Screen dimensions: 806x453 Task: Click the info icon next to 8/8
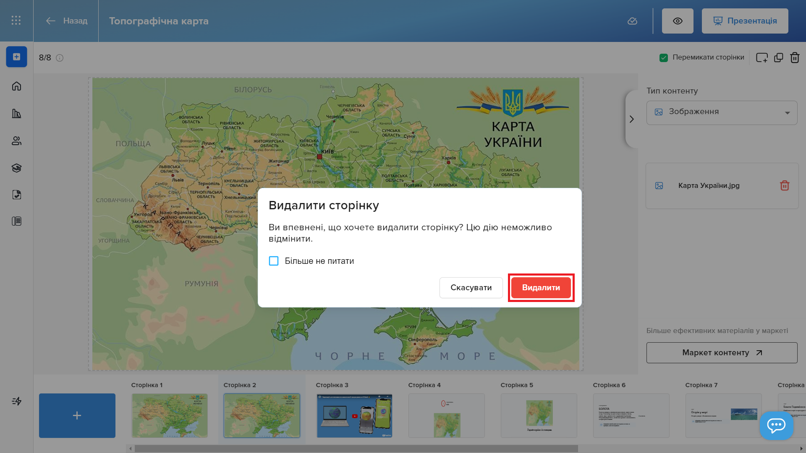point(60,58)
